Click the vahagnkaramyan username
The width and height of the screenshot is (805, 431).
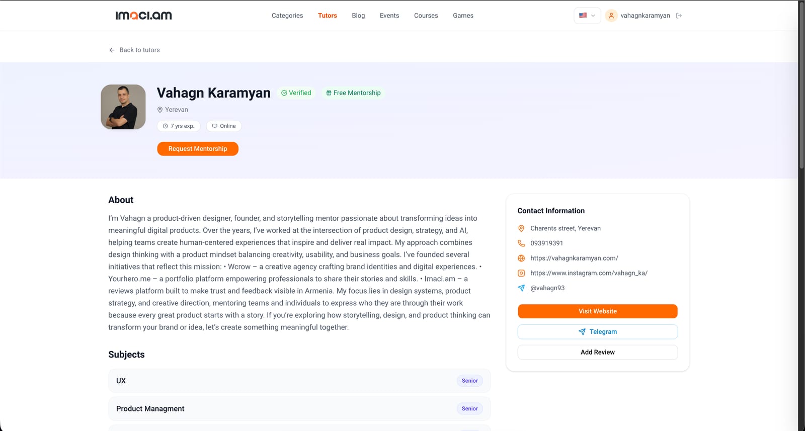click(x=645, y=16)
